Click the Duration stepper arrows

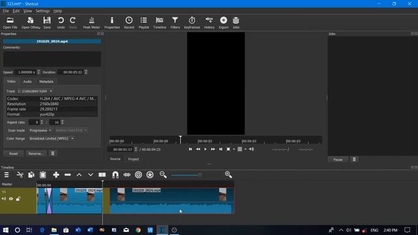pyautogui.click(x=86, y=72)
